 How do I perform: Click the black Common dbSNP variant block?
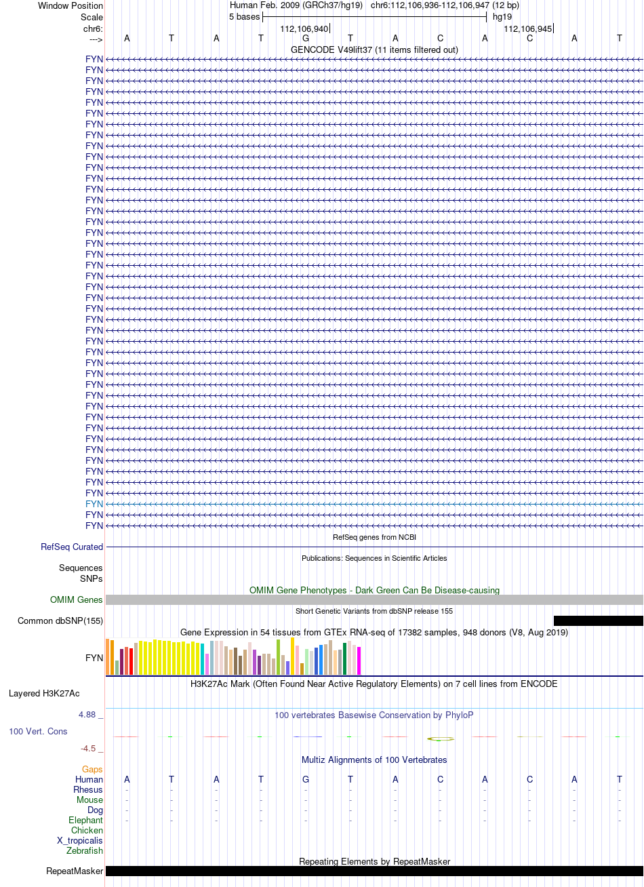(x=599, y=620)
